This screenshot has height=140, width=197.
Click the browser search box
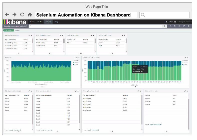164,15
